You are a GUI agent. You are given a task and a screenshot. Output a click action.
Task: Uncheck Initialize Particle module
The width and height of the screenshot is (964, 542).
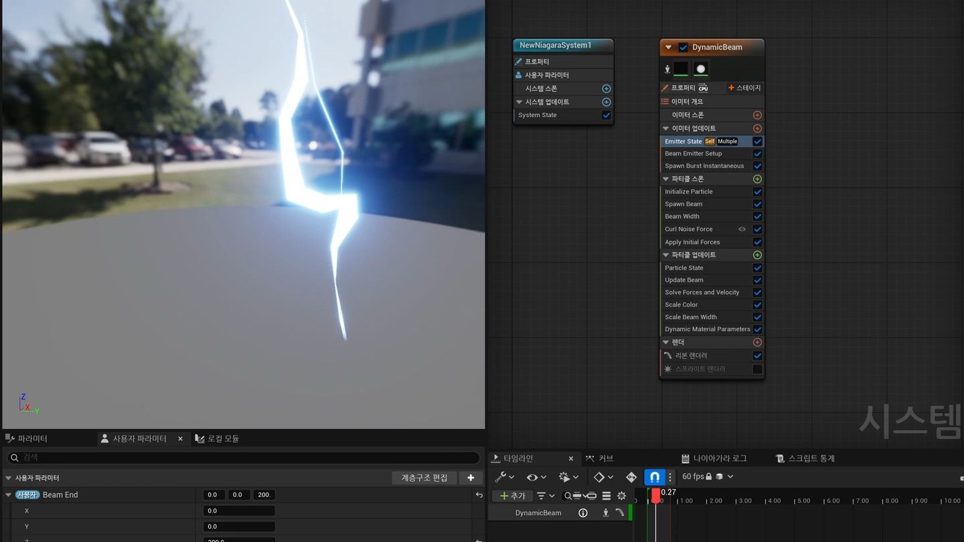coord(757,192)
